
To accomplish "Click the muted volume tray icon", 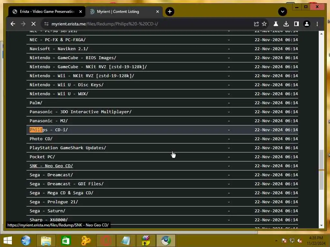I will click(x=299, y=241).
